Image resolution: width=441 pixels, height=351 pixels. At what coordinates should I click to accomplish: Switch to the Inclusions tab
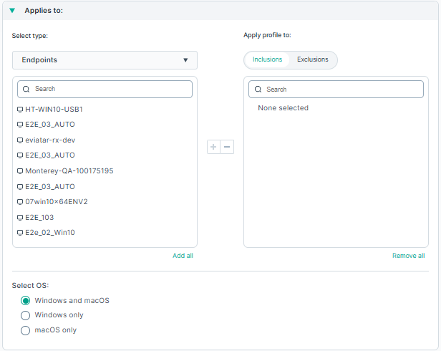(x=267, y=59)
